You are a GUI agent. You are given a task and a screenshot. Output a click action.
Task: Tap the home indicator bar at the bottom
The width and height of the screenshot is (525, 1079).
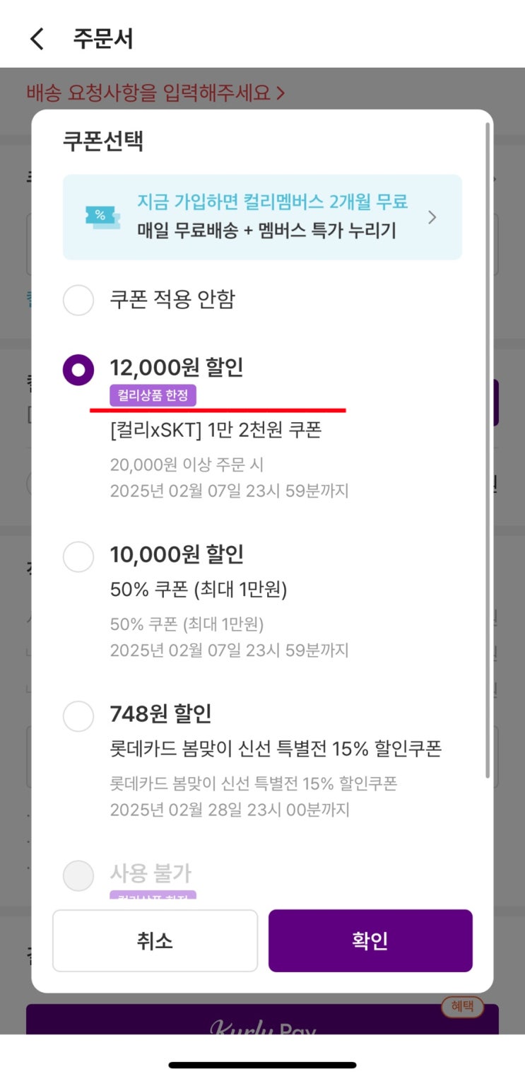pos(262,1065)
